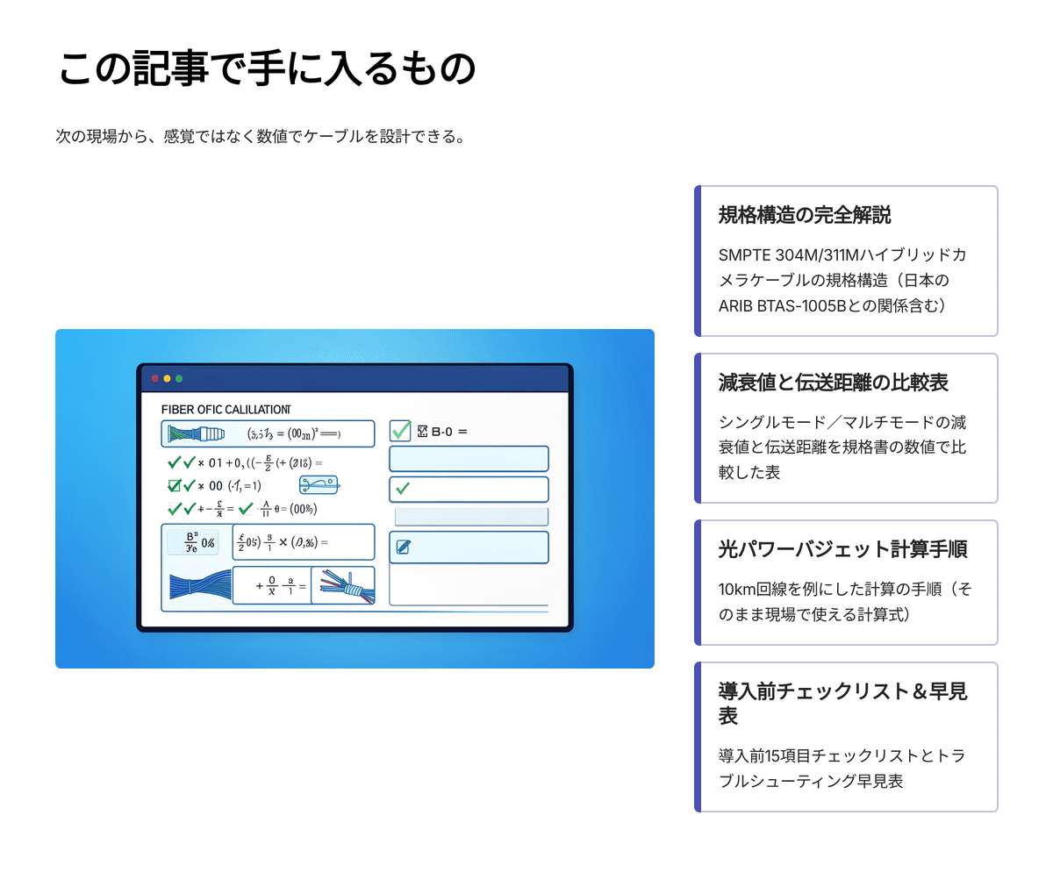Open the 光パワーバジェット計算手順 card title
This screenshot has height=873, width=1053.
(x=843, y=548)
